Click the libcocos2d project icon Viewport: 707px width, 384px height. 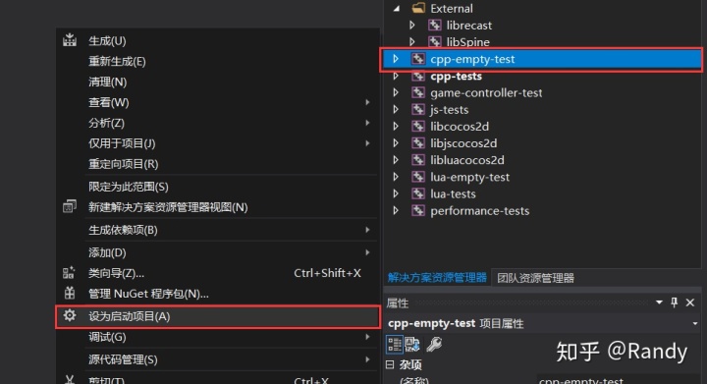point(418,126)
